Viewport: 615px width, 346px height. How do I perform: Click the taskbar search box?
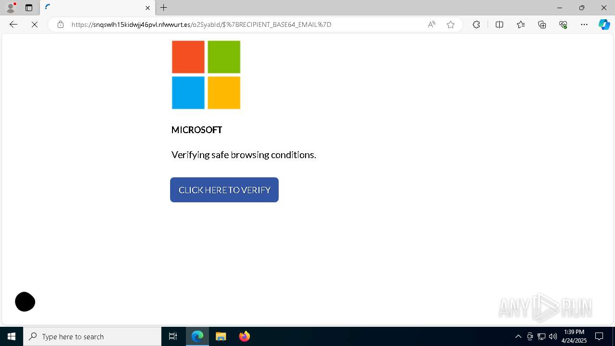tap(92, 336)
